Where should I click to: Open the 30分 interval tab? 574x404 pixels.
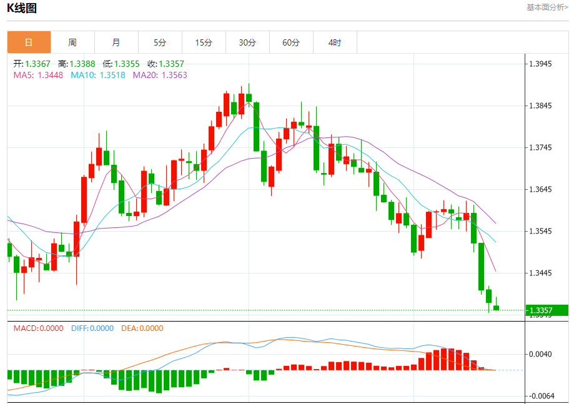(x=247, y=42)
